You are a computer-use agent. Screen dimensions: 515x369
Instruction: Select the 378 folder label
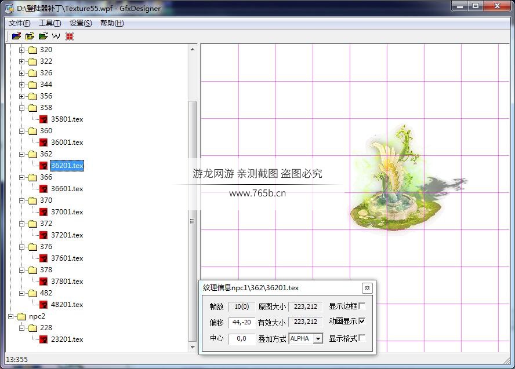46,270
